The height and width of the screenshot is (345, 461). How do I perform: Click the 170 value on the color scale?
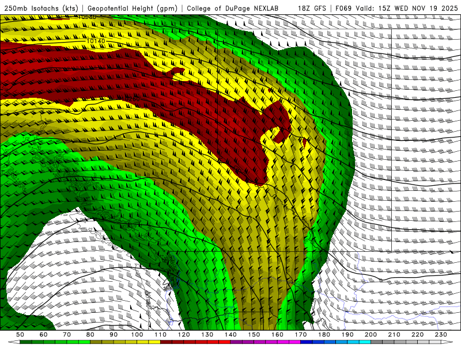tap(301, 335)
